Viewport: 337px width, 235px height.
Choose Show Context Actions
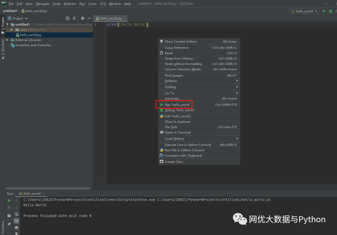click(x=199, y=42)
